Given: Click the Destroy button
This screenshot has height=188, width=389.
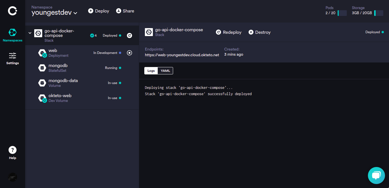Looking at the screenshot, I should click(260, 32).
